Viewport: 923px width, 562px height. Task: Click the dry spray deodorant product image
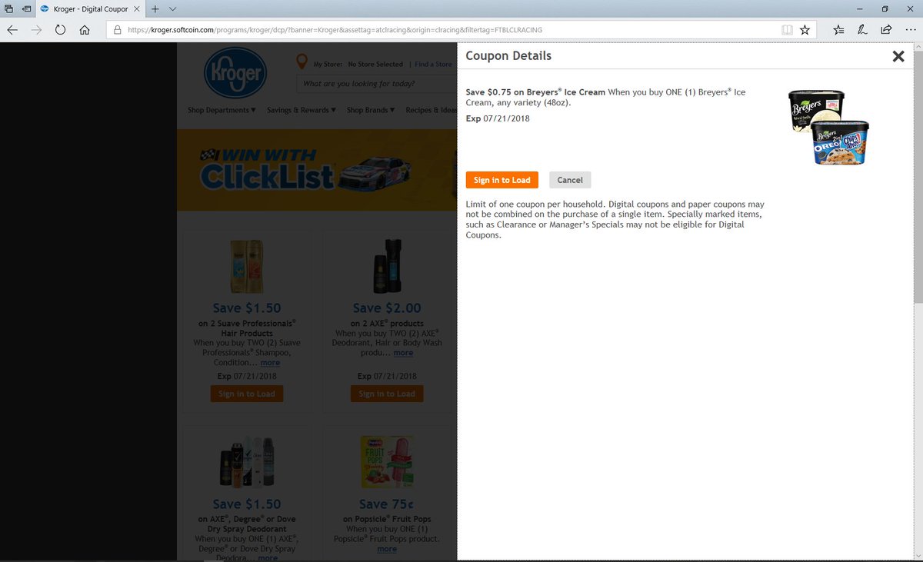[x=246, y=463]
